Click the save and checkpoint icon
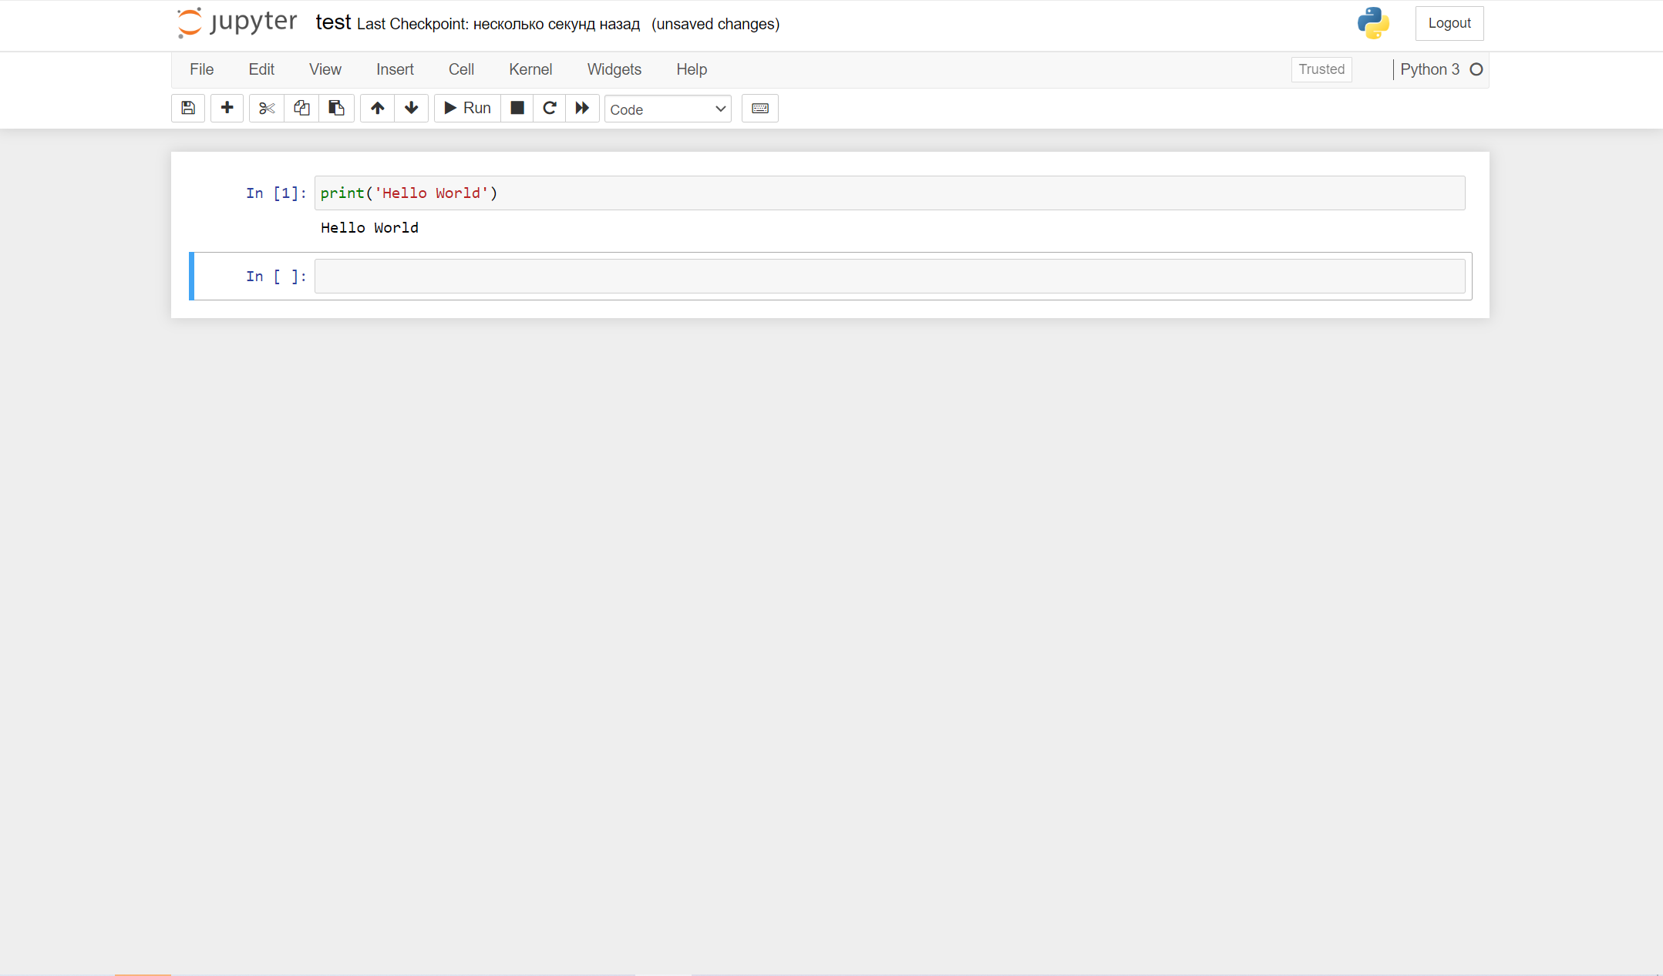 click(x=188, y=108)
